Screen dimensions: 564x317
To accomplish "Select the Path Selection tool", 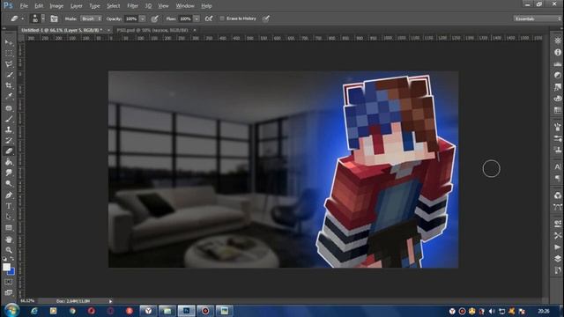I will (x=9, y=217).
